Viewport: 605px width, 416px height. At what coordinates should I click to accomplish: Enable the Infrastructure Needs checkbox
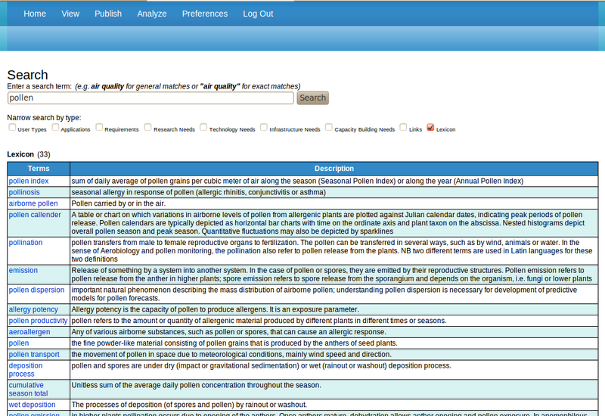pyautogui.click(x=264, y=128)
